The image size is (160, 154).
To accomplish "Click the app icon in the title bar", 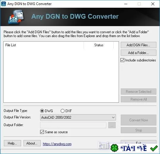I will 4,4.
